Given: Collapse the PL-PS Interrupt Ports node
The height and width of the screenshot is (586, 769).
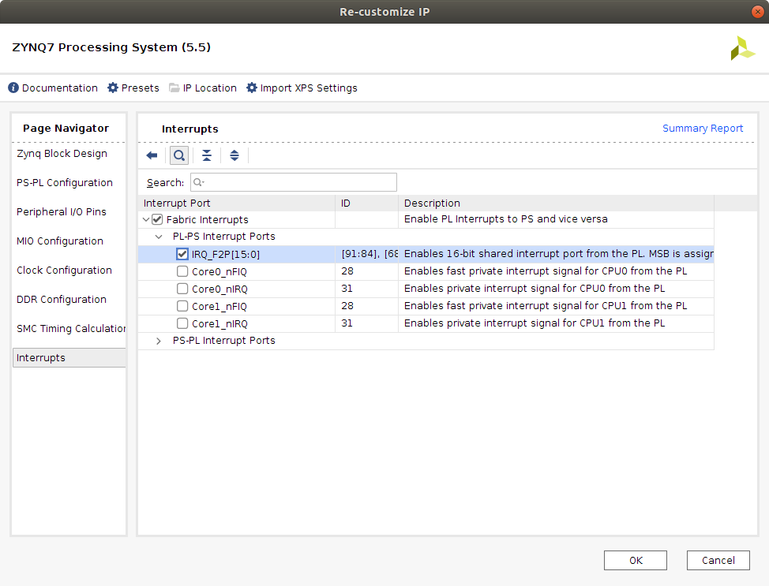Looking at the screenshot, I should pyautogui.click(x=159, y=237).
